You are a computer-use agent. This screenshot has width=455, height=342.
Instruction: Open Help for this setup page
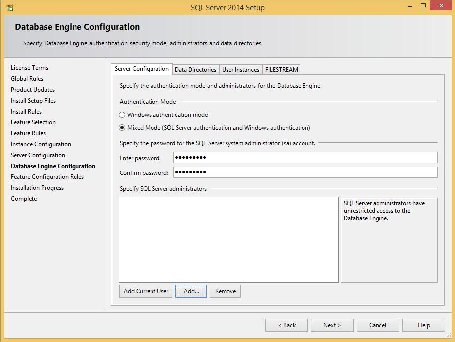(424, 325)
